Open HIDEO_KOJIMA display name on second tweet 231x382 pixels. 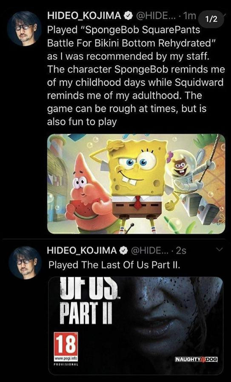[82, 250]
